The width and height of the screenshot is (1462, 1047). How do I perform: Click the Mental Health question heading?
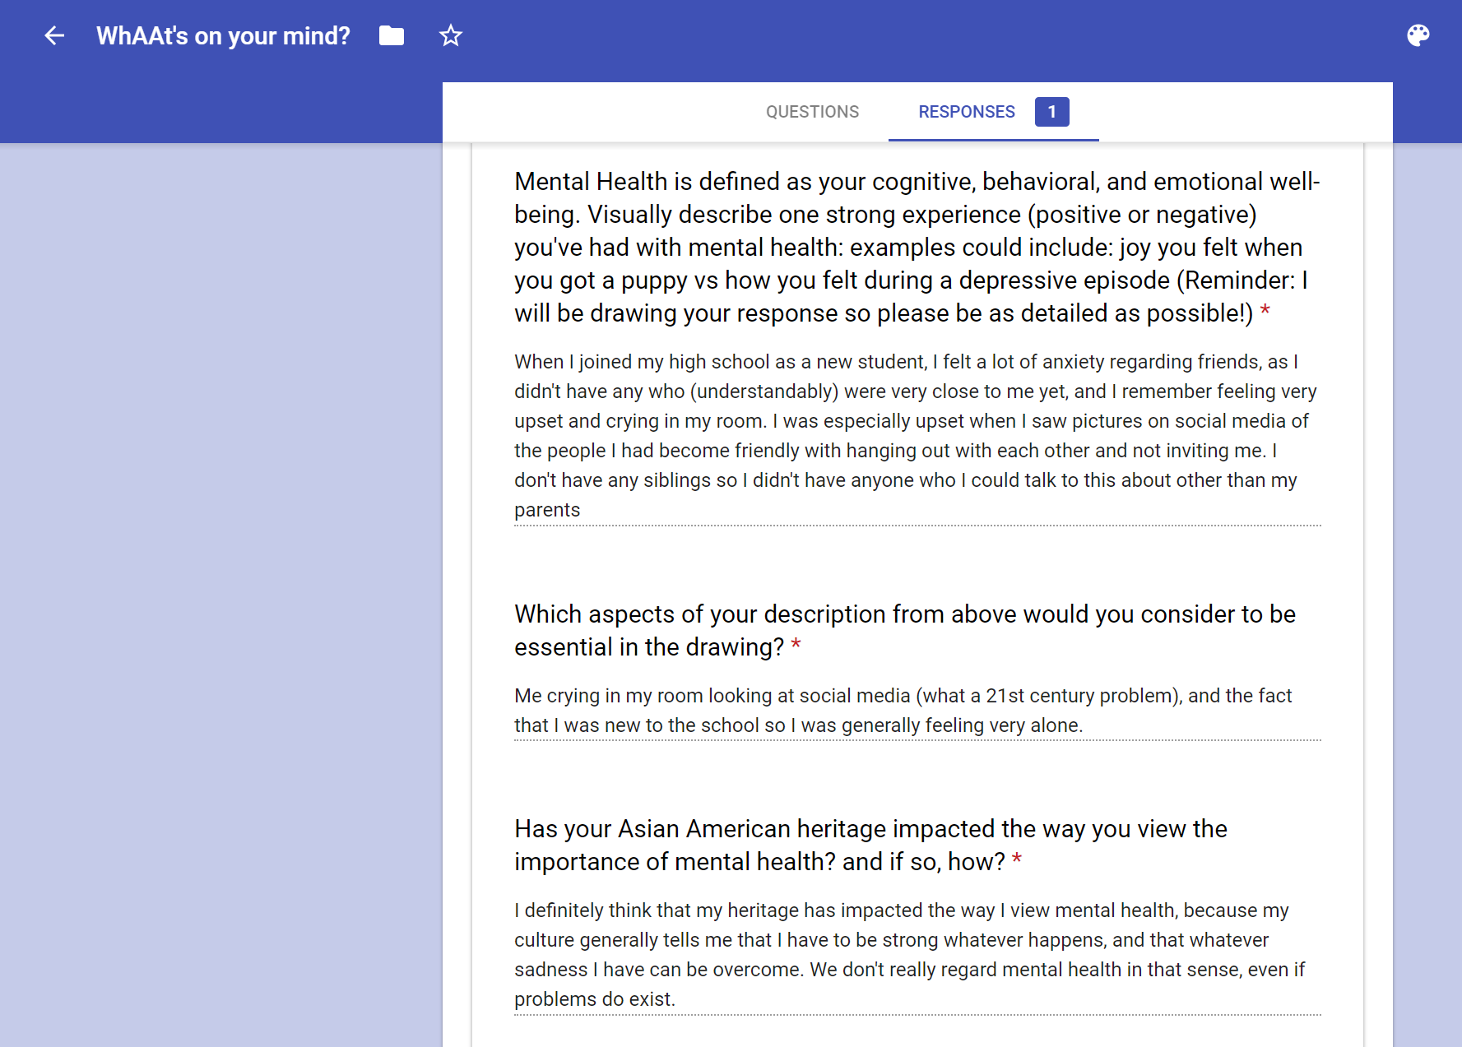click(905, 247)
